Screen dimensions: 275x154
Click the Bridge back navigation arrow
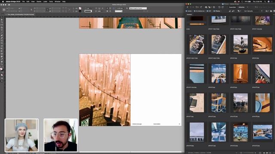(x=187, y=7)
